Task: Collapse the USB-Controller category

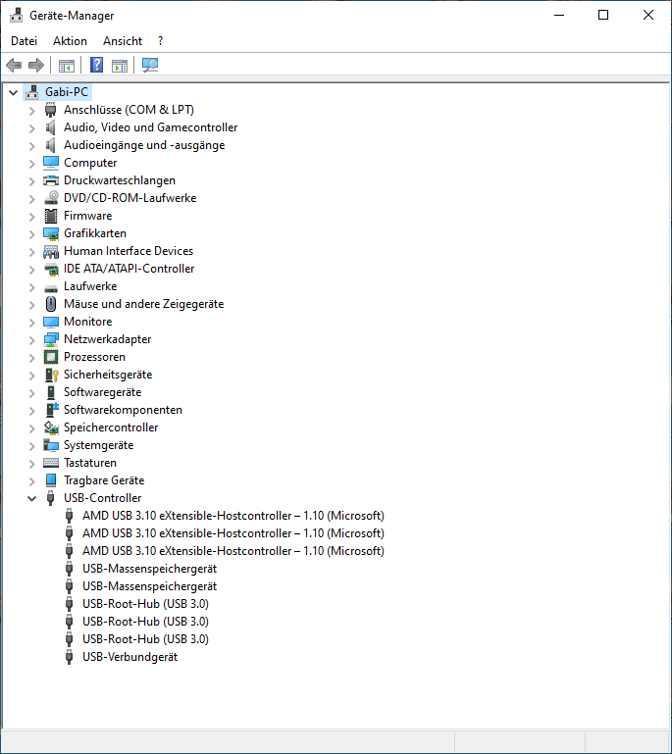Action: tap(31, 499)
